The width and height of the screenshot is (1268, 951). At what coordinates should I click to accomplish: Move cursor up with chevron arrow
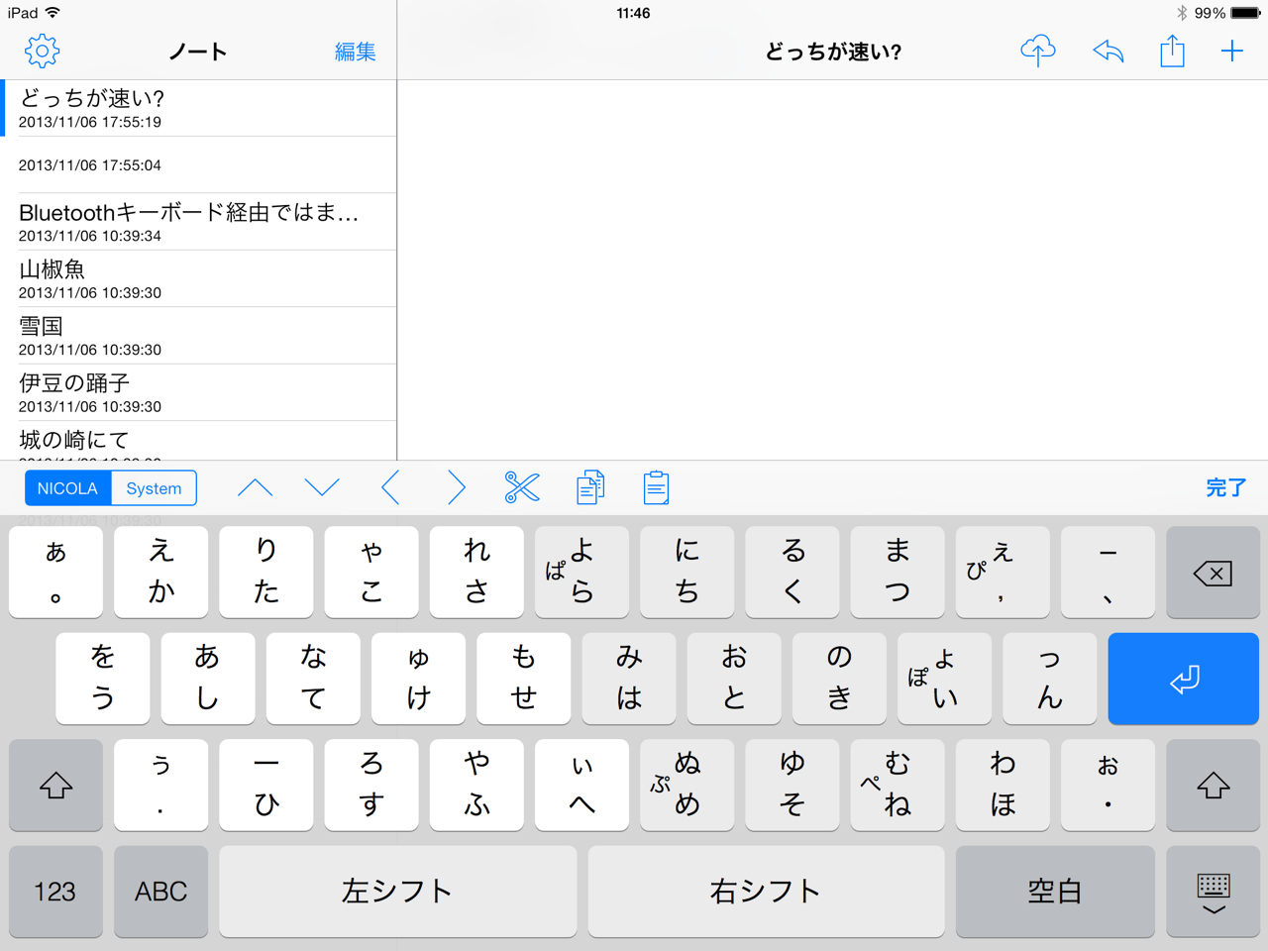255,487
